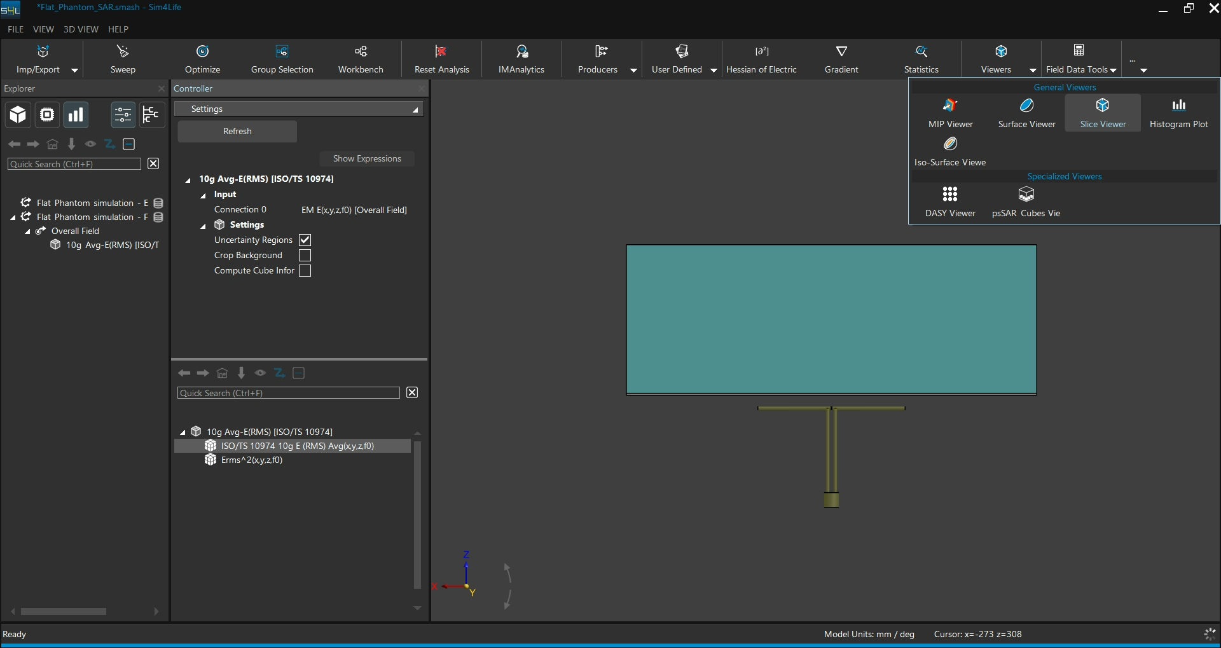Select the Histogram Plot viewer
The image size is (1221, 648).
point(1178,113)
